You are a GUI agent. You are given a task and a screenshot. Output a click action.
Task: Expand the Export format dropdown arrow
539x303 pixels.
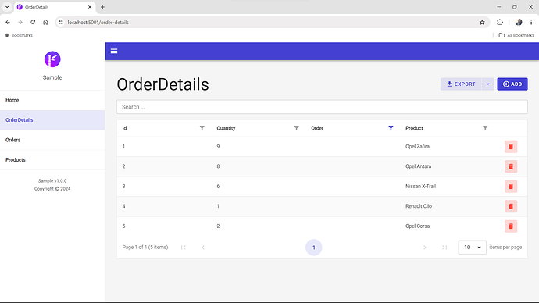[487, 84]
